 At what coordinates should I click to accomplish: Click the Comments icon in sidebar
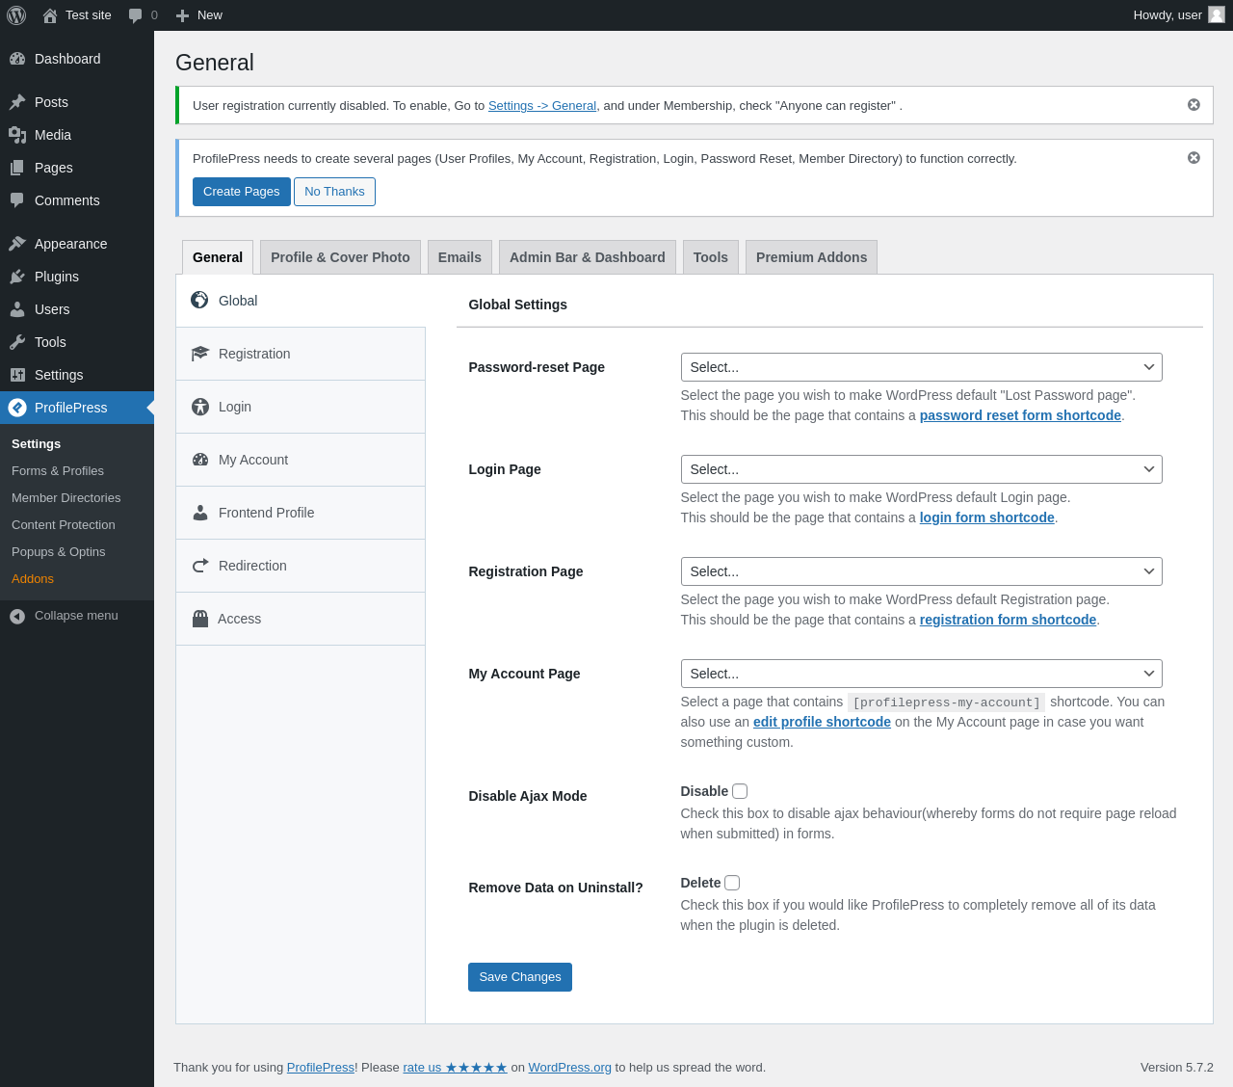click(x=17, y=200)
